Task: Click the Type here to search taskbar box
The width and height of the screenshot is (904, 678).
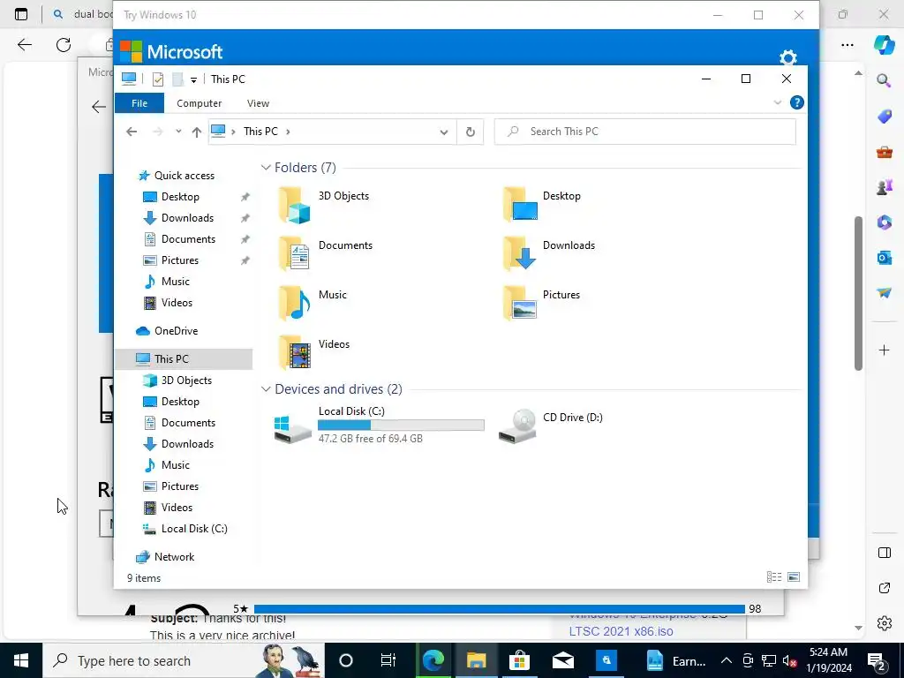Action: coord(184,660)
